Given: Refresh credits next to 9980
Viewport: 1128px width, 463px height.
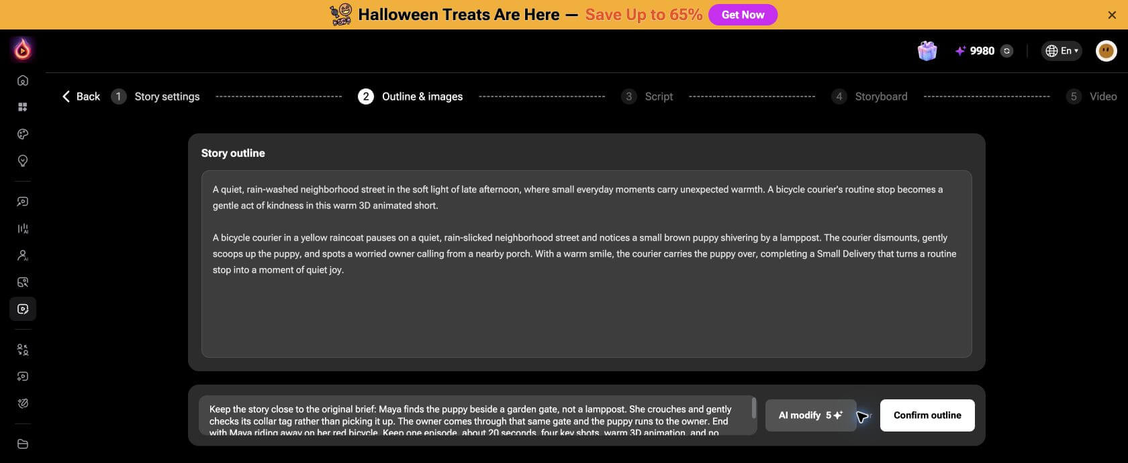Looking at the screenshot, I should (1006, 51).
